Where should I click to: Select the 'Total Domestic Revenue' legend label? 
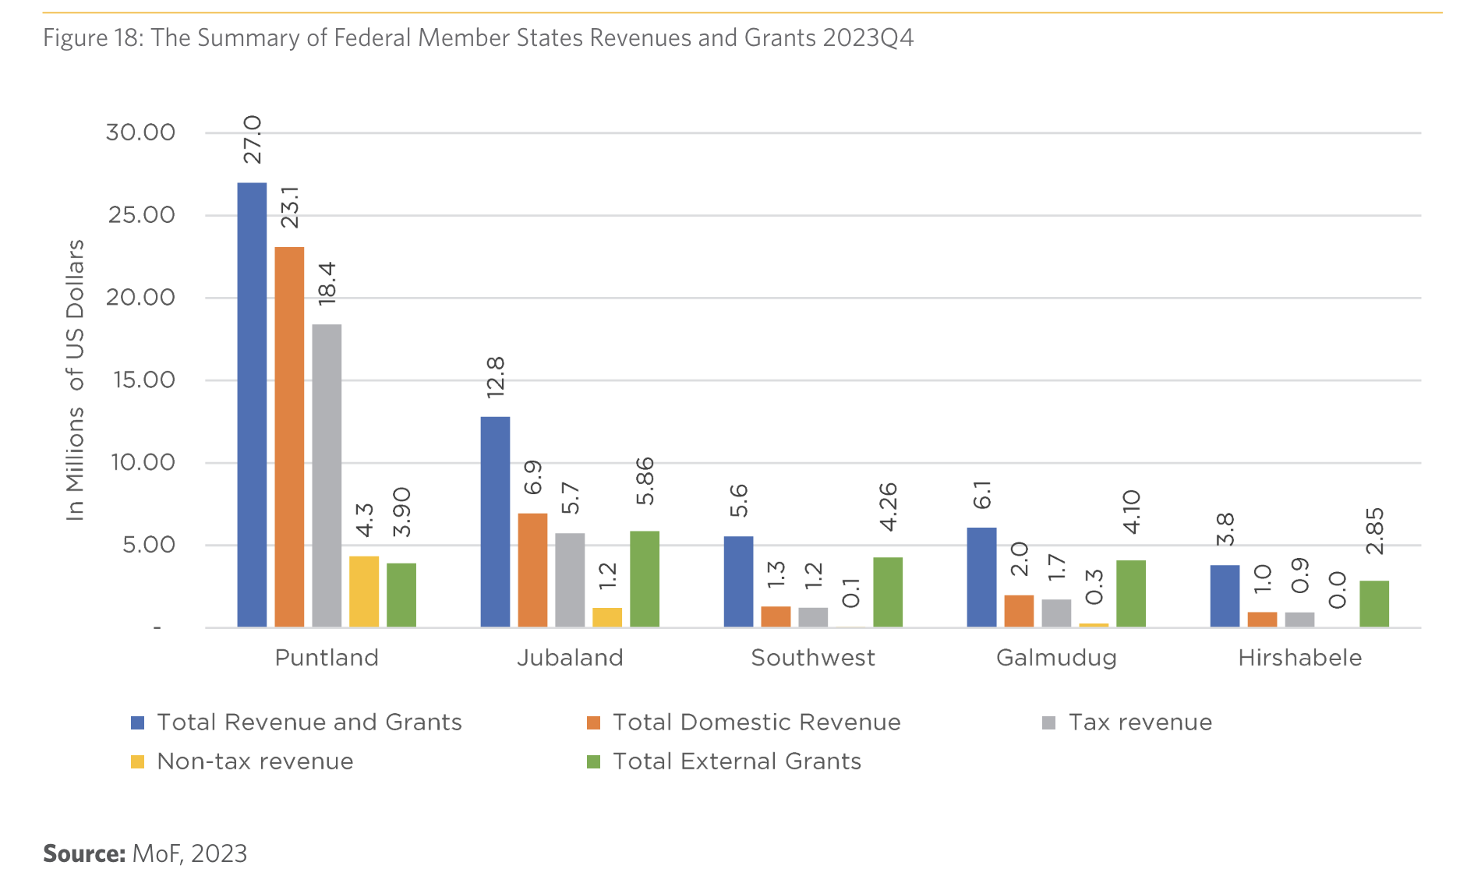tap(757, 722)
